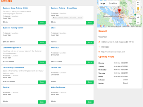Open the Fresh cut title
143x107 pixels.
[x=55, y=48]
